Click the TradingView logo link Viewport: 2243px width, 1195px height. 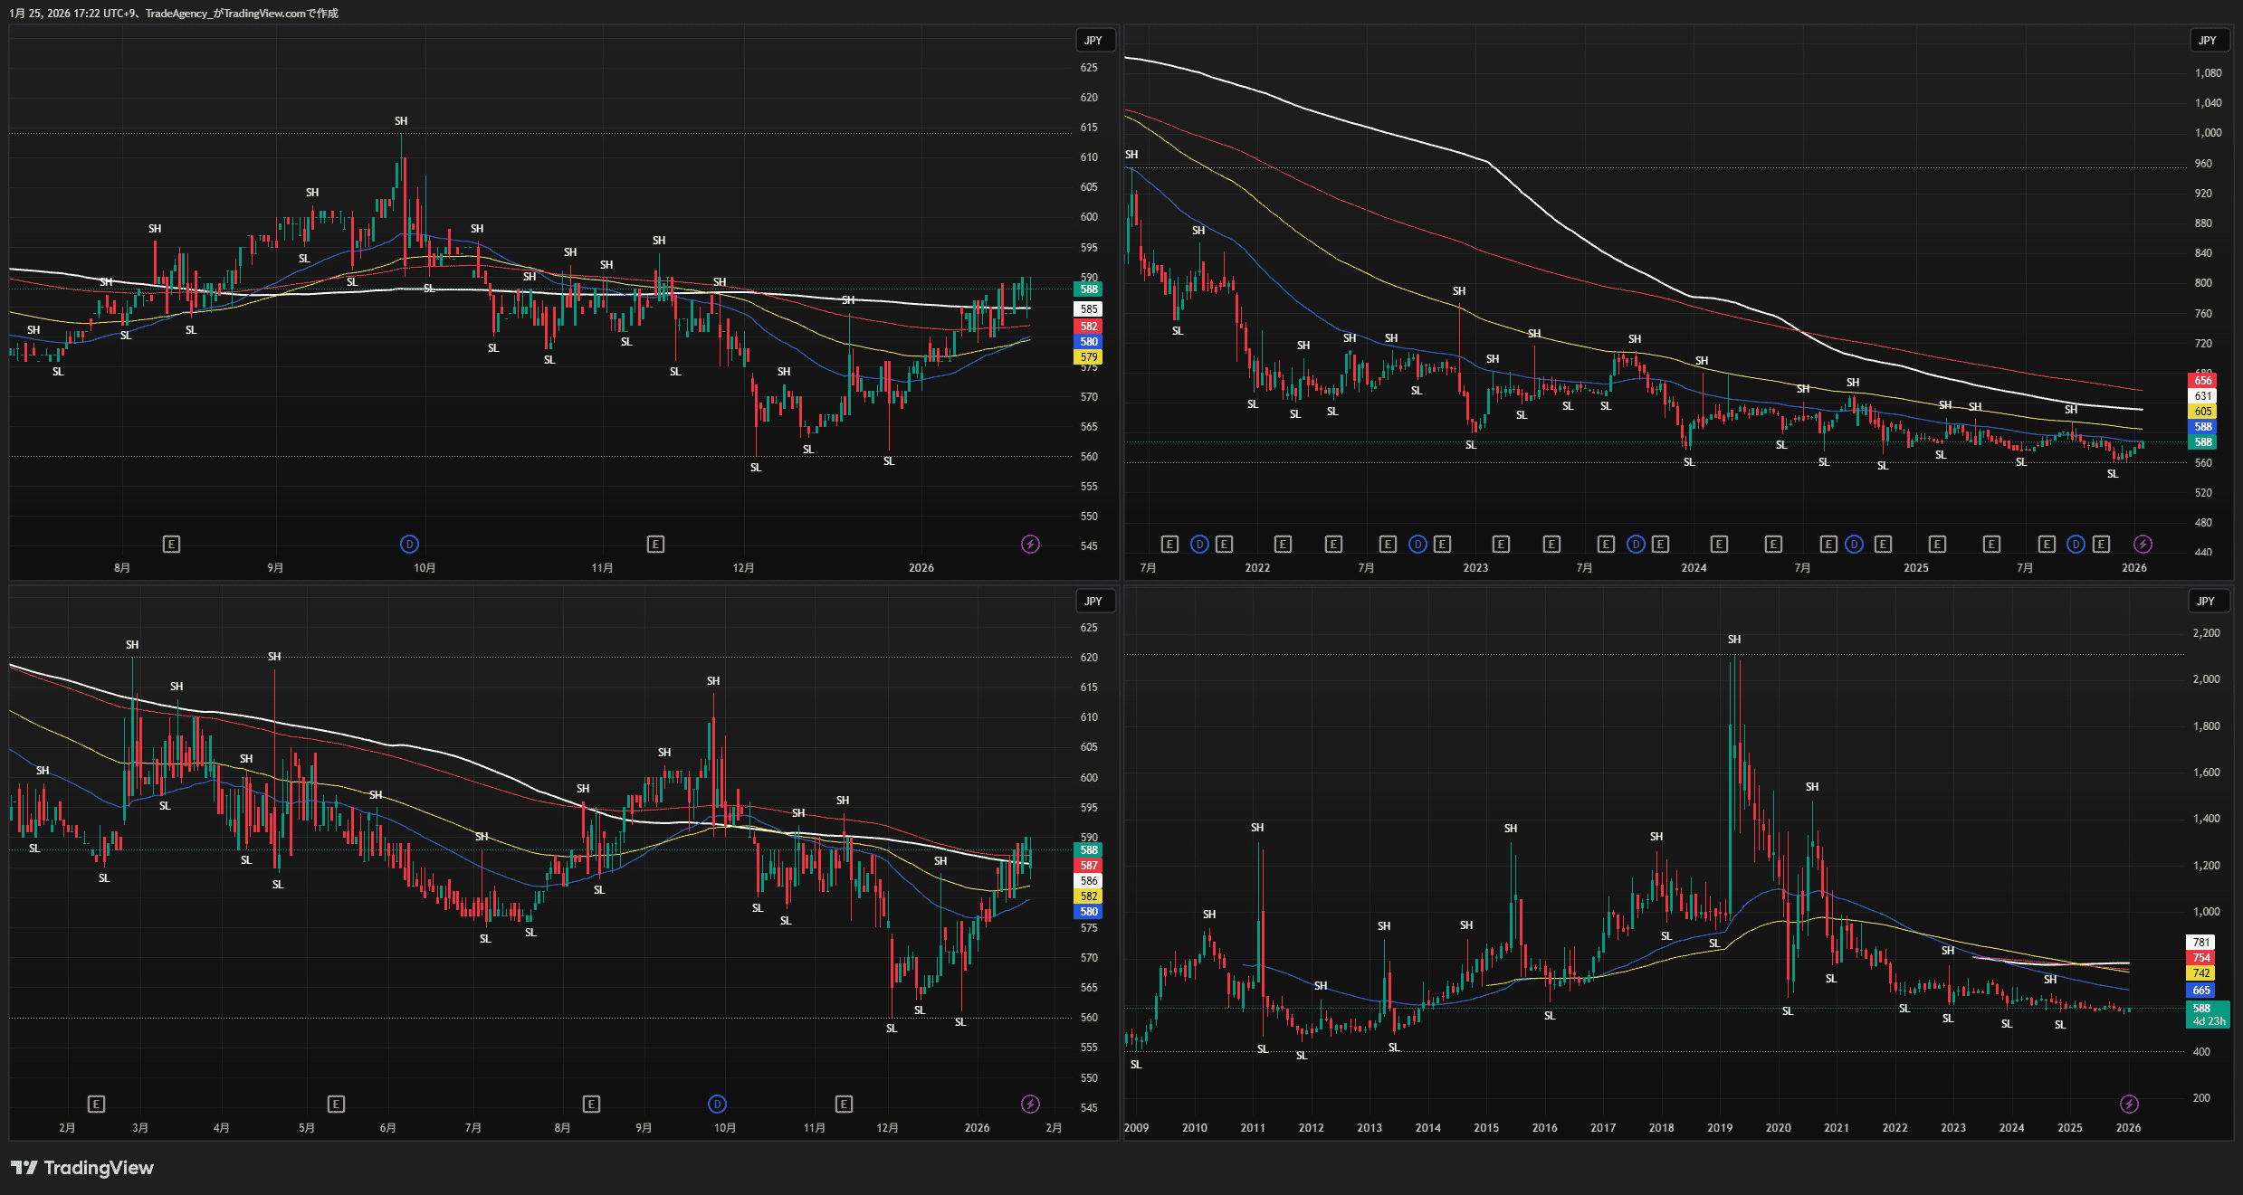click(83, 1168)
